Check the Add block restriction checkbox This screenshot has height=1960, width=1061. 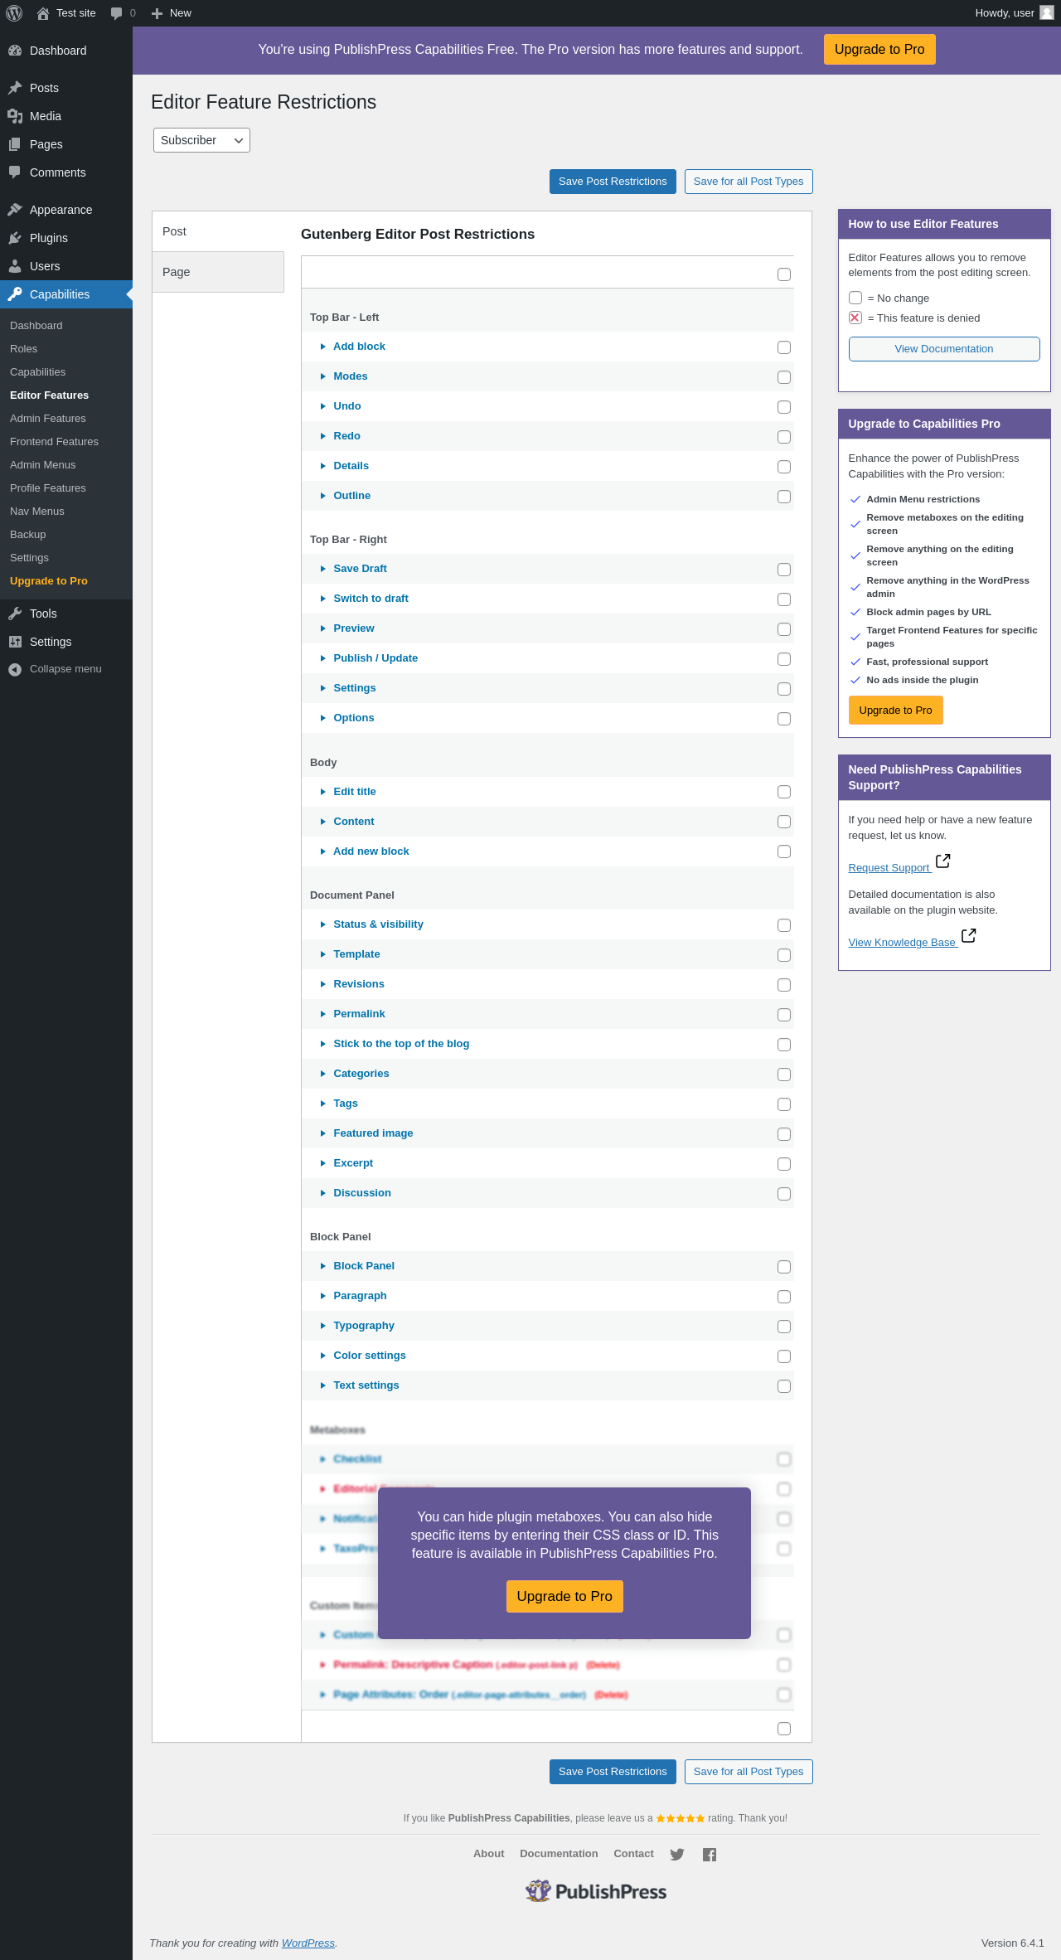784,347
